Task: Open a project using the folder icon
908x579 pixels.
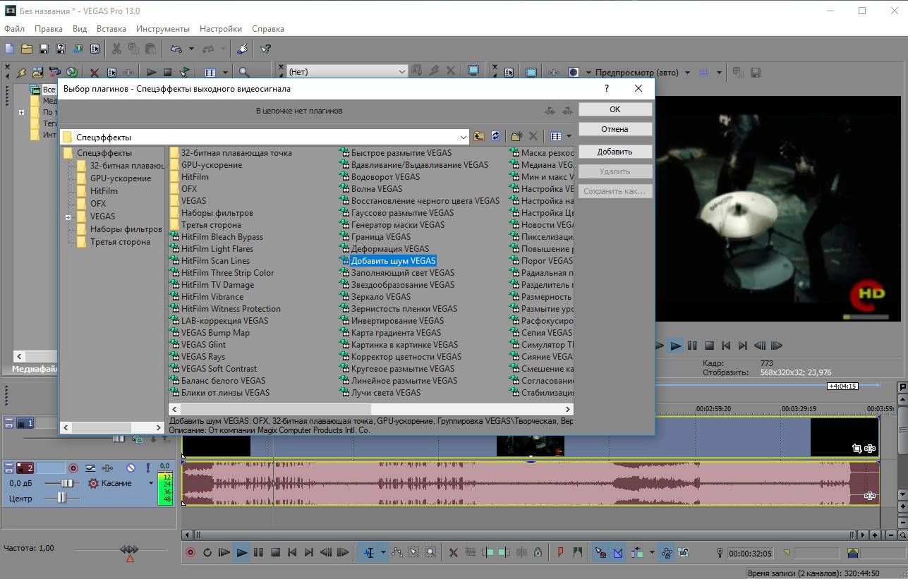Action: pyautogui.click(x=26, y=49)
